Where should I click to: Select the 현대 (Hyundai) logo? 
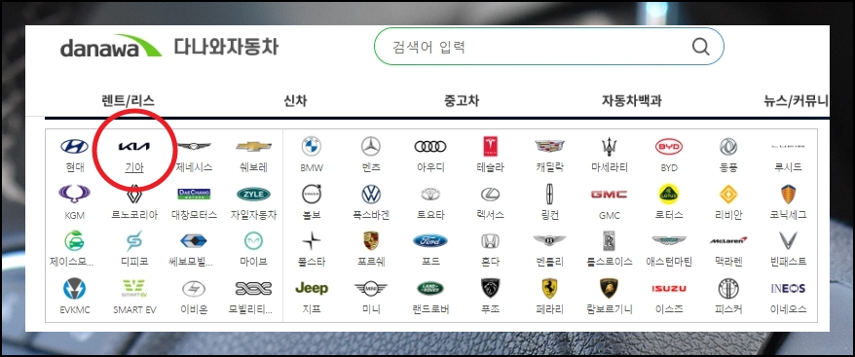point(75,146)
